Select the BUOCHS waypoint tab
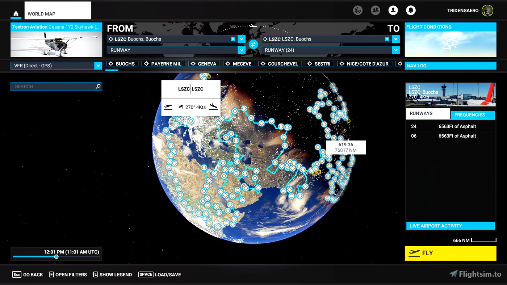The width and height of the screenshot is (507, 285). tap(122, 64)
